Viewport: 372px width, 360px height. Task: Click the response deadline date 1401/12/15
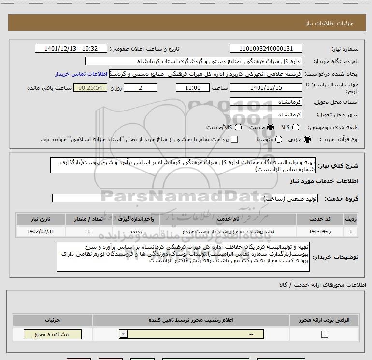(266, 87)
